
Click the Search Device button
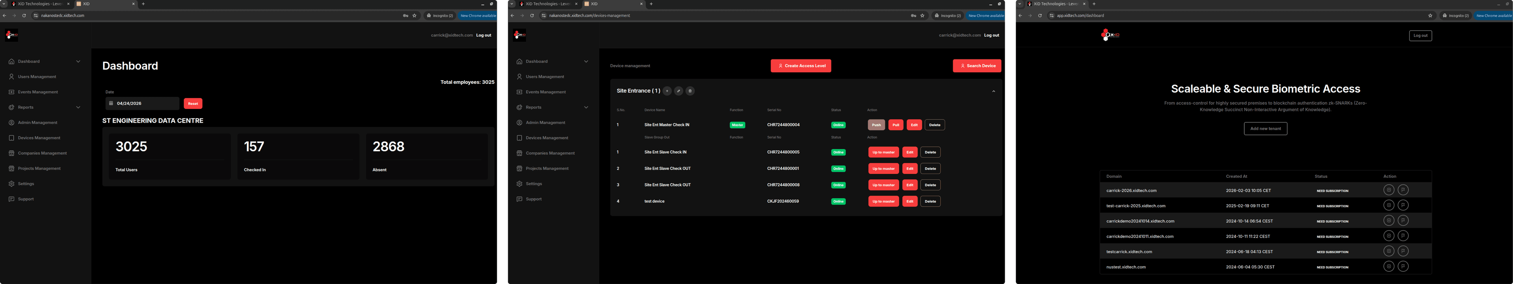tap(977, 66)
